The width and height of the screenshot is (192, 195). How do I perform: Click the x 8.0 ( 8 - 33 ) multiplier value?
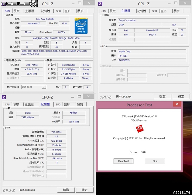pos(32,69)
